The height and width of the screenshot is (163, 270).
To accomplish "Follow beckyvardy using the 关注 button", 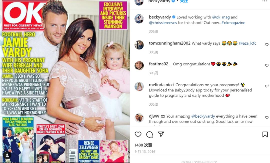I will click(x=184, y=1).
